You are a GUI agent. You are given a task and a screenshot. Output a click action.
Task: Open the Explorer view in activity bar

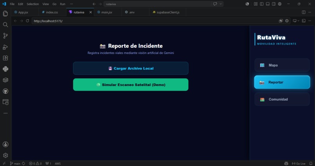(x=5, y=13)
